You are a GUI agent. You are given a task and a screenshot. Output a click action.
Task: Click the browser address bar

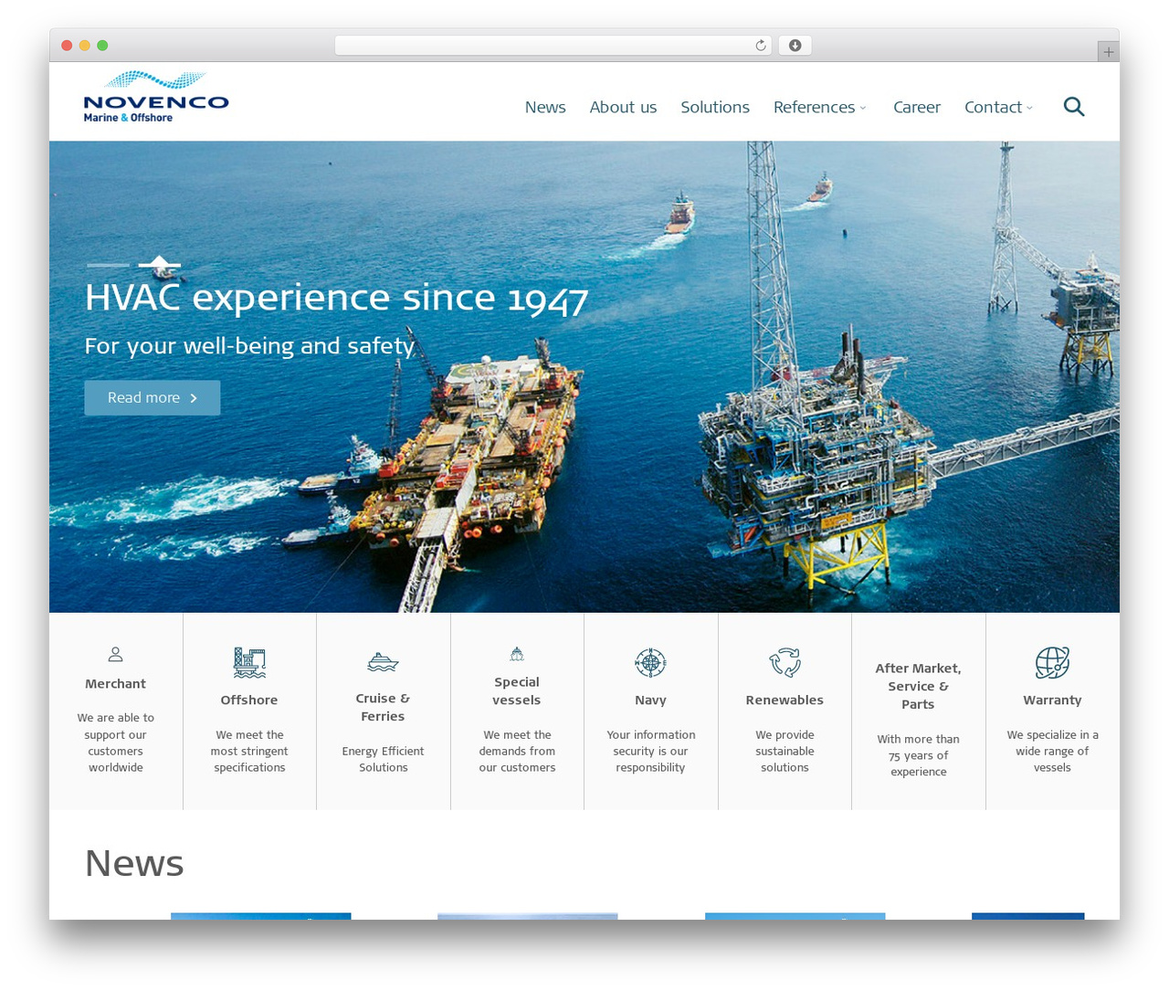553,46
